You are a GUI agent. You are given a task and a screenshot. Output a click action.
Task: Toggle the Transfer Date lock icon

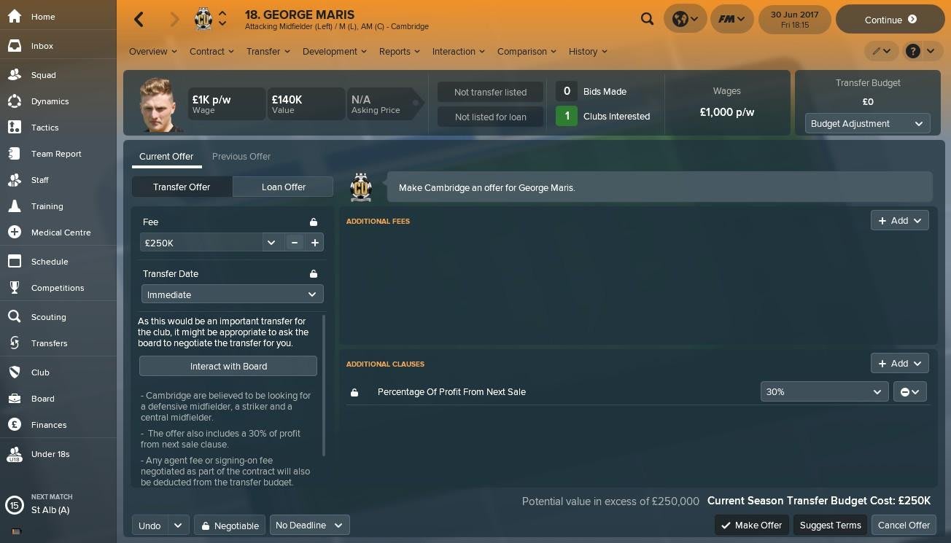314,274
